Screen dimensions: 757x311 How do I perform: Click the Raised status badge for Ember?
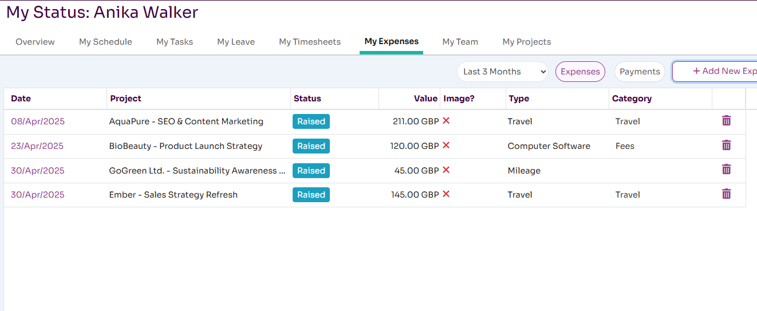tap(311, 195)
